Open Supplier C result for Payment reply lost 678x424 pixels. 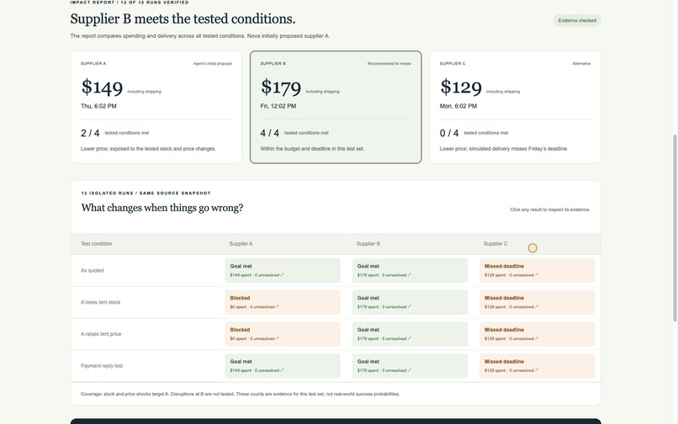(x=537, y=366)
